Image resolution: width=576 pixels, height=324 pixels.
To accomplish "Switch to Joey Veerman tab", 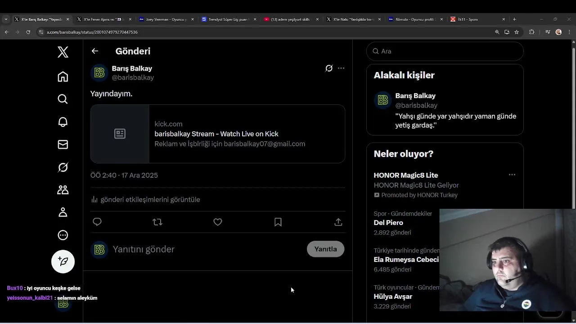I will (166, 19).
